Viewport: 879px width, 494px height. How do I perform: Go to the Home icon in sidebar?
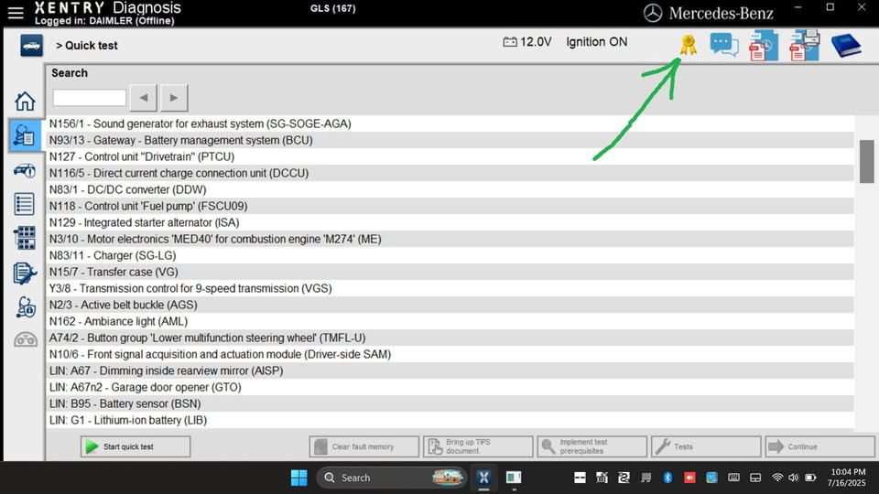[x=25, y=102]
